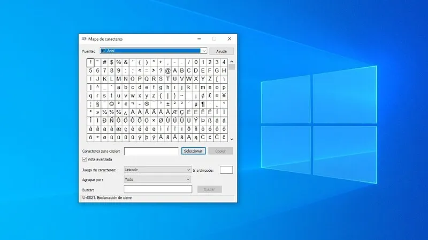Click the status text 'U+0021: Exclamación de cierre'
The width and height of the screenshot is (428, 240).
coord(107,198)
